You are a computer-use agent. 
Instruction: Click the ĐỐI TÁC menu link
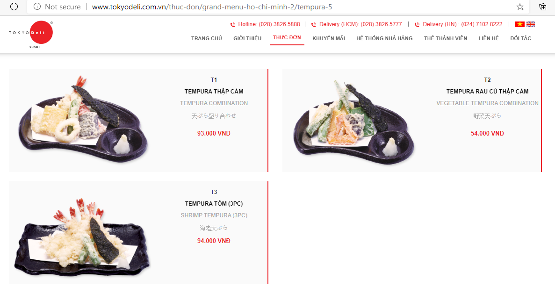tap(521, 38)
